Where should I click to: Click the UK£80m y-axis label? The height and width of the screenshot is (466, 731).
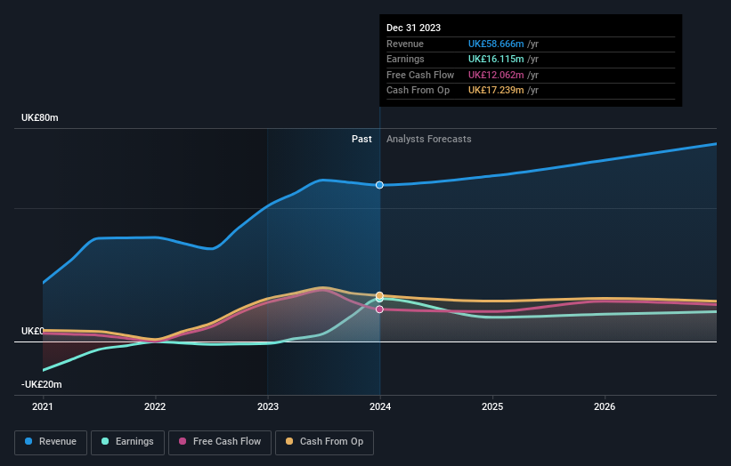pos(40,117)
